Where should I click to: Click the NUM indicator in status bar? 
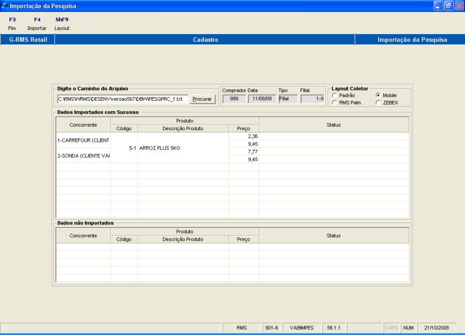tap(408, 328)
